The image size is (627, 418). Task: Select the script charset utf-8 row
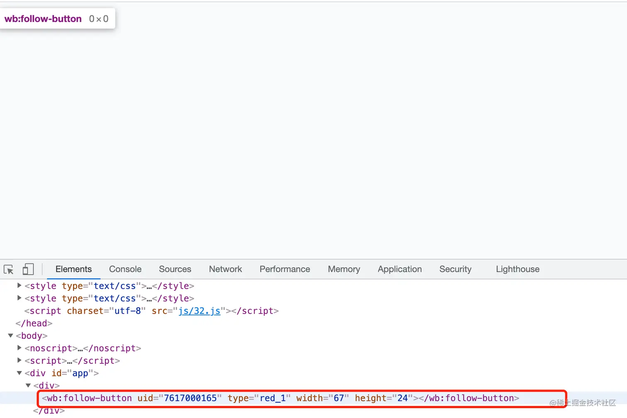coord(313,311)
